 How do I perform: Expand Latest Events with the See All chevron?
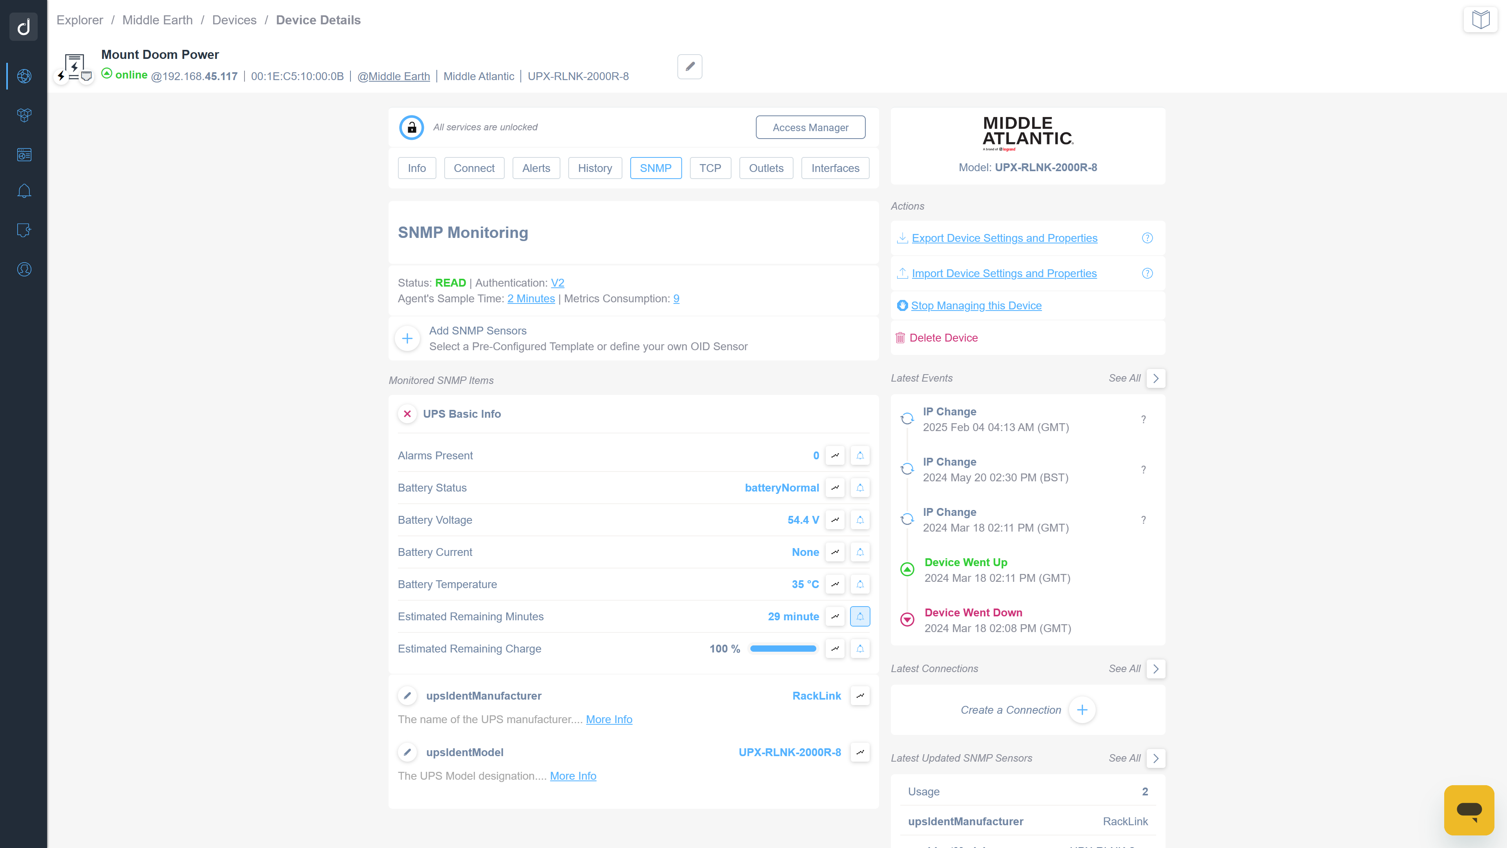tap(1155, 378)
